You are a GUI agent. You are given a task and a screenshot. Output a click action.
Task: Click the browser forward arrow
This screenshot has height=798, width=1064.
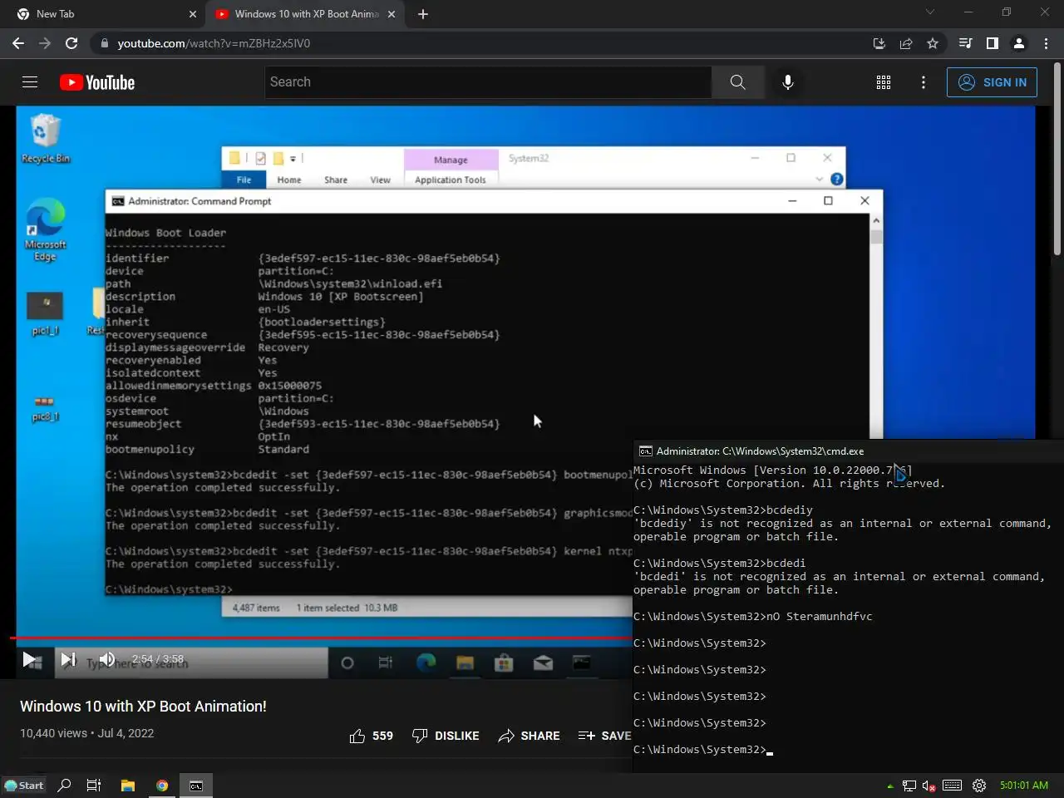click(45, 43)
